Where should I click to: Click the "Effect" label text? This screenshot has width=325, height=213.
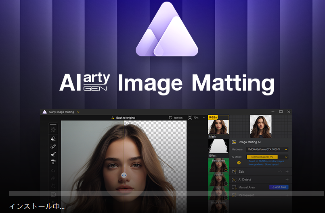tap(213, 155)
